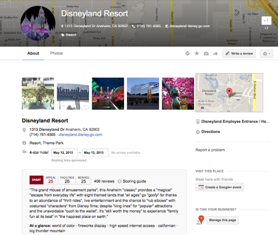Click Write a review button
This screenshot has width=278, height=235.
point(239,54)
